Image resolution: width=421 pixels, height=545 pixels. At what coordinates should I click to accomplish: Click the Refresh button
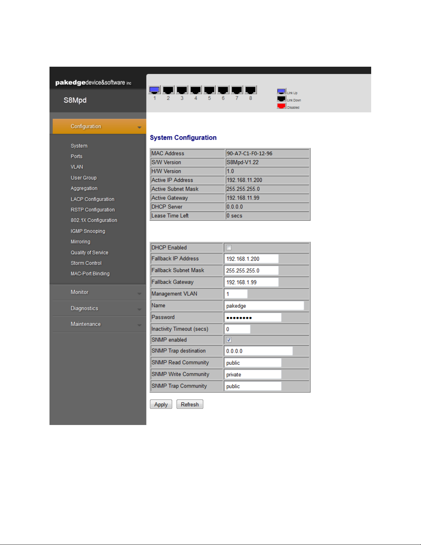coord(190,405)
